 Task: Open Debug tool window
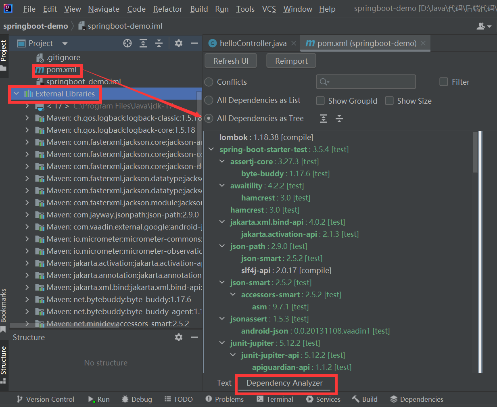[137, 399]
